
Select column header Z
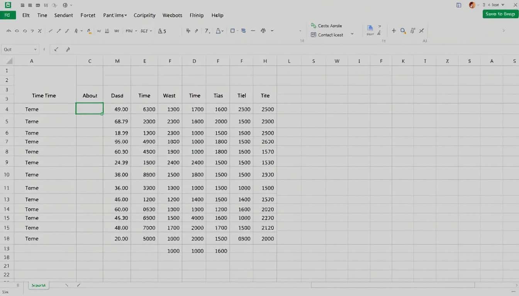tap(447, 61)
